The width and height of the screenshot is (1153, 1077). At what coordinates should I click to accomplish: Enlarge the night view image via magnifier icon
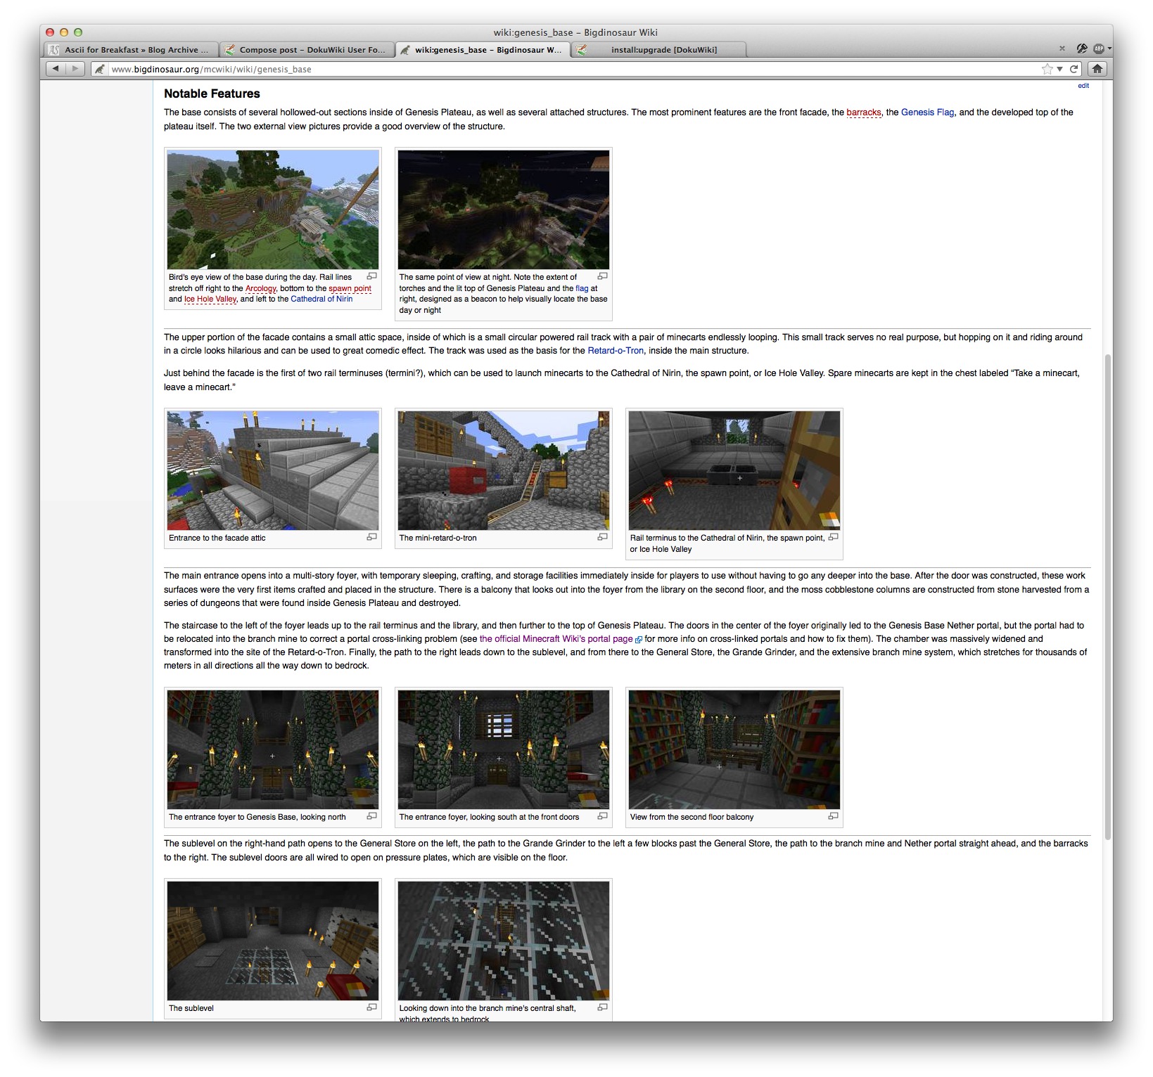coord(603,276)
